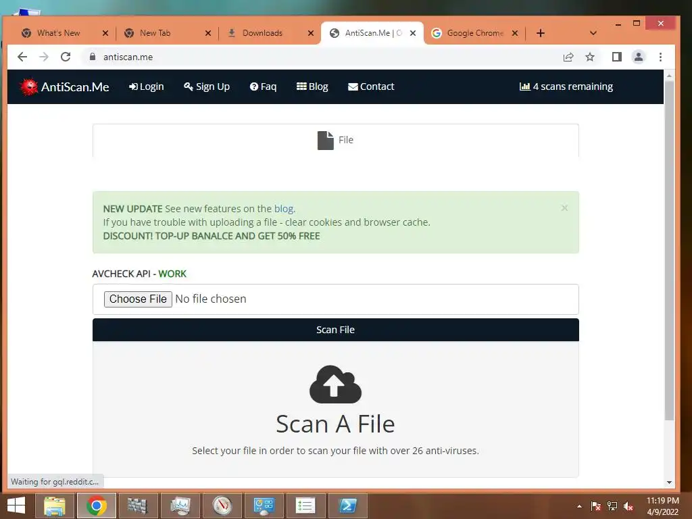The width and height of the screenshot is (692, 519).
Task: Open the monitor graph taskbar app
Action: (180, 505)
